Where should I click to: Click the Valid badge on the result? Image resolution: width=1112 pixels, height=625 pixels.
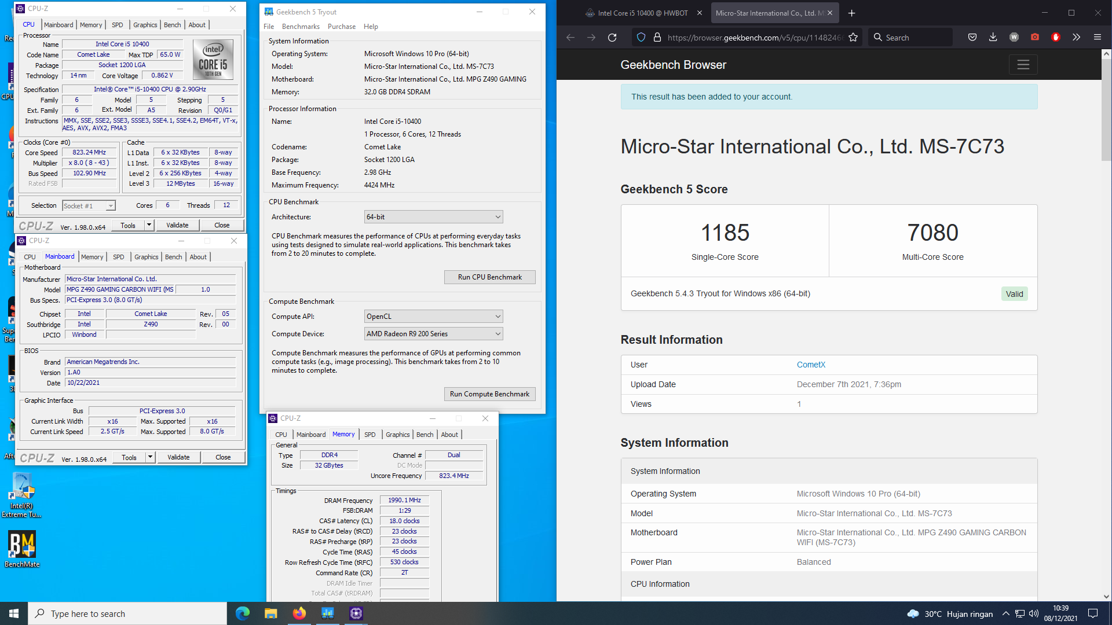[1015, 294]
